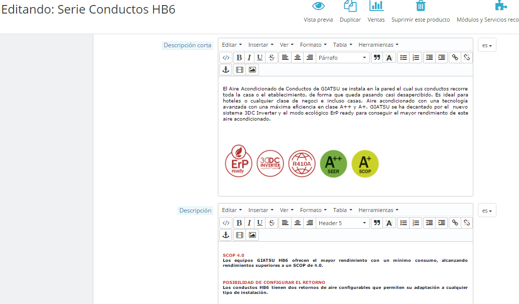
Task: Center text in Descripción corta editor
Action: [297, 58]
